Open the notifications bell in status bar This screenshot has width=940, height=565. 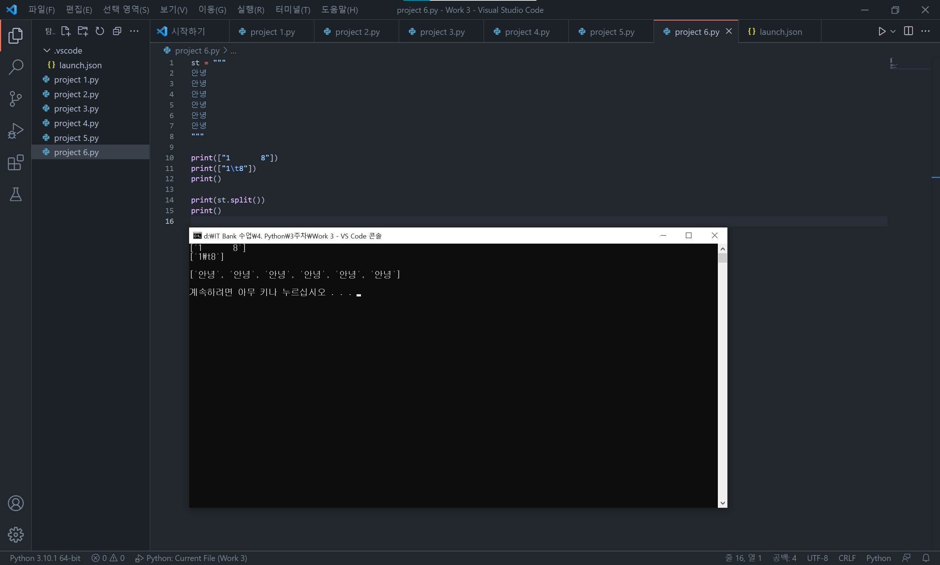tap(926, 558)
